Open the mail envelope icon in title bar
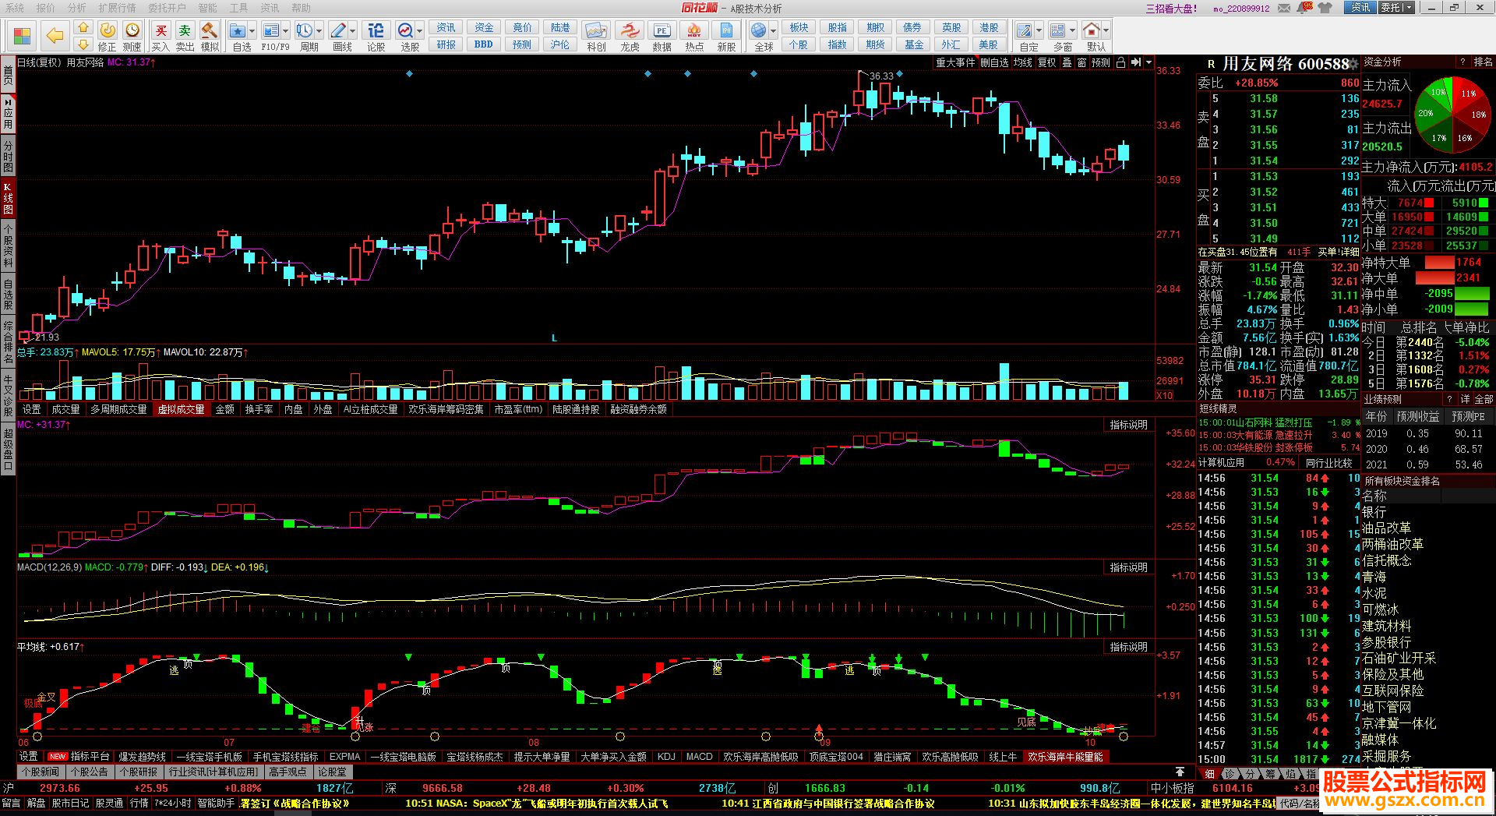1496x816 pixels. (x=1283, y=8)
